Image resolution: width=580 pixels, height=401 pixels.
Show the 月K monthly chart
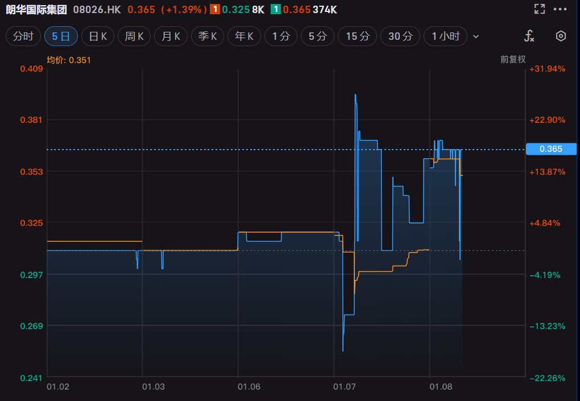171,36
